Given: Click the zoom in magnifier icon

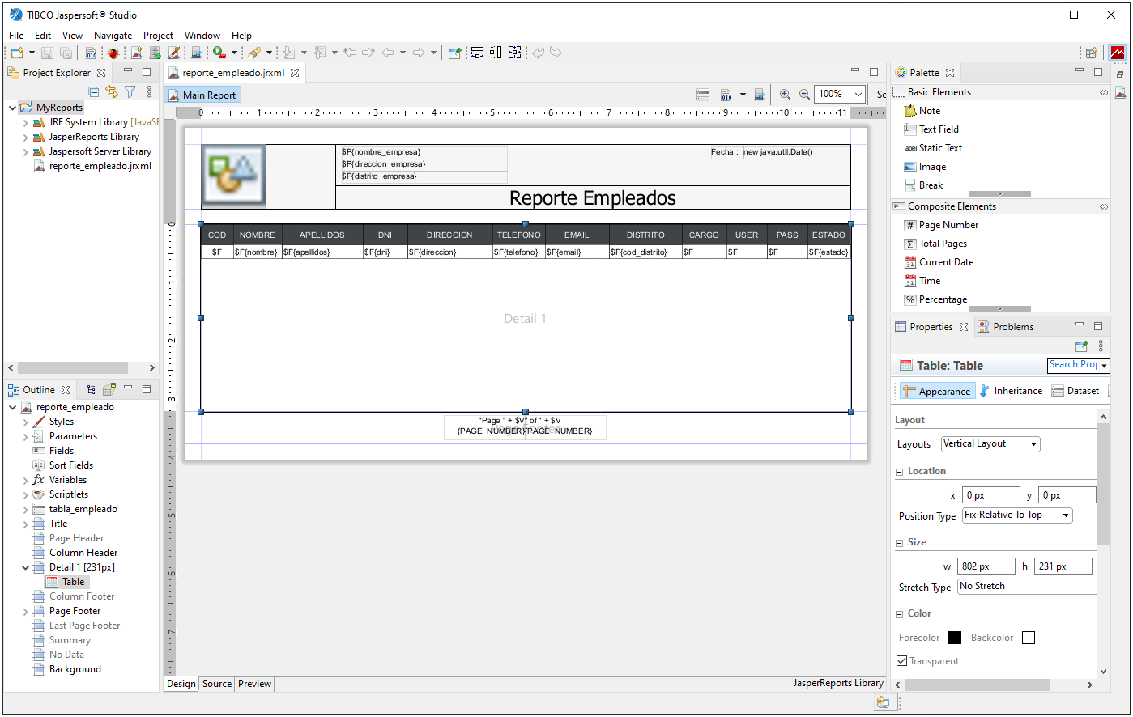Looking at the screenshot, I should 785,95.
